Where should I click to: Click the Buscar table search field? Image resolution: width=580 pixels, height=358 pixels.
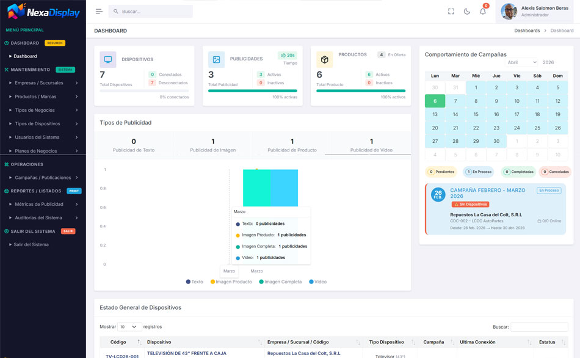tap(538, 327)
